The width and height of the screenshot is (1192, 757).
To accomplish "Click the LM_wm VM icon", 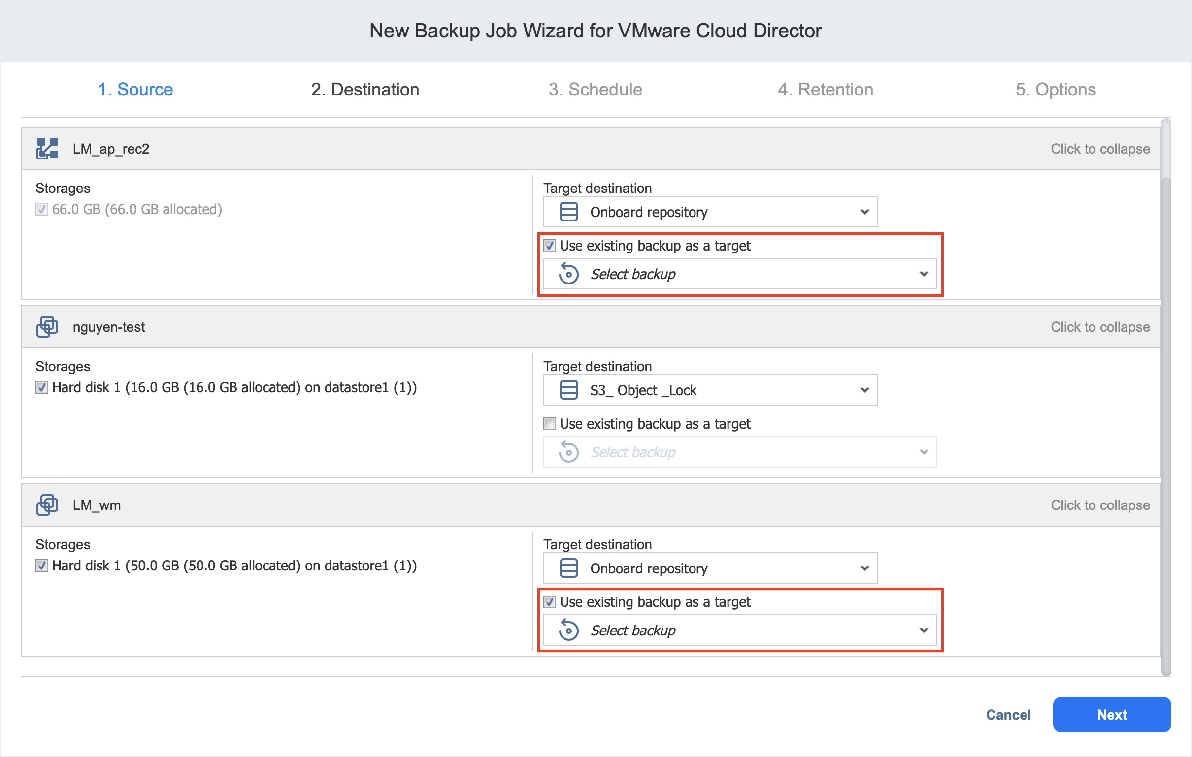I will [47, 505].
